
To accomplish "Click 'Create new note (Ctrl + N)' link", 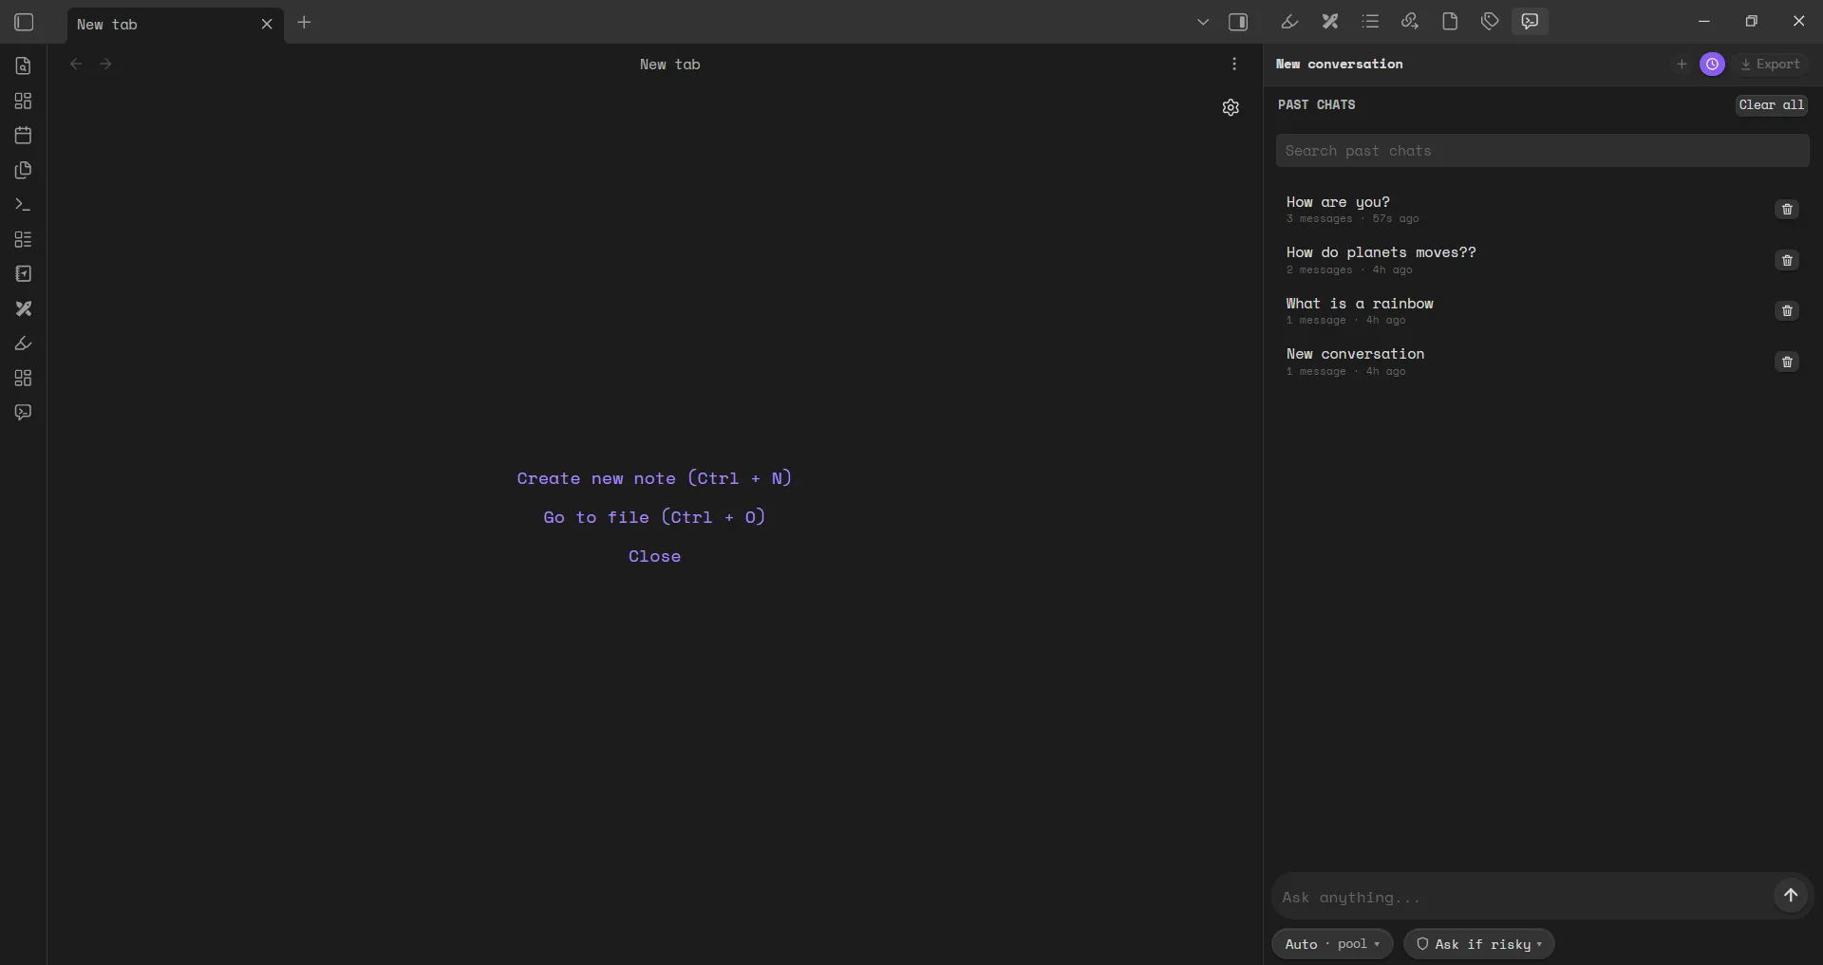I will pyautogui.click(x=654, y=478).
